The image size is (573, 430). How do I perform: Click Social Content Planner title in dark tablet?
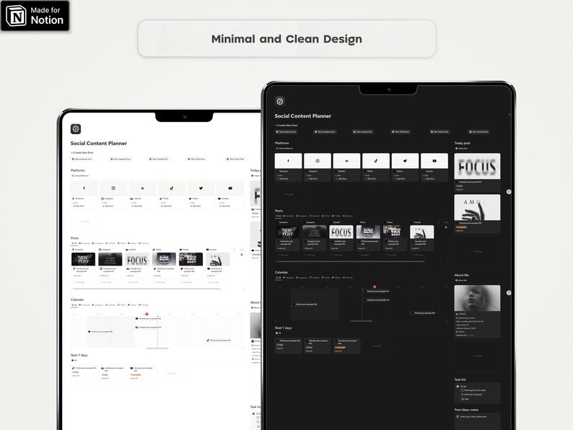click(x=303, y=116)
